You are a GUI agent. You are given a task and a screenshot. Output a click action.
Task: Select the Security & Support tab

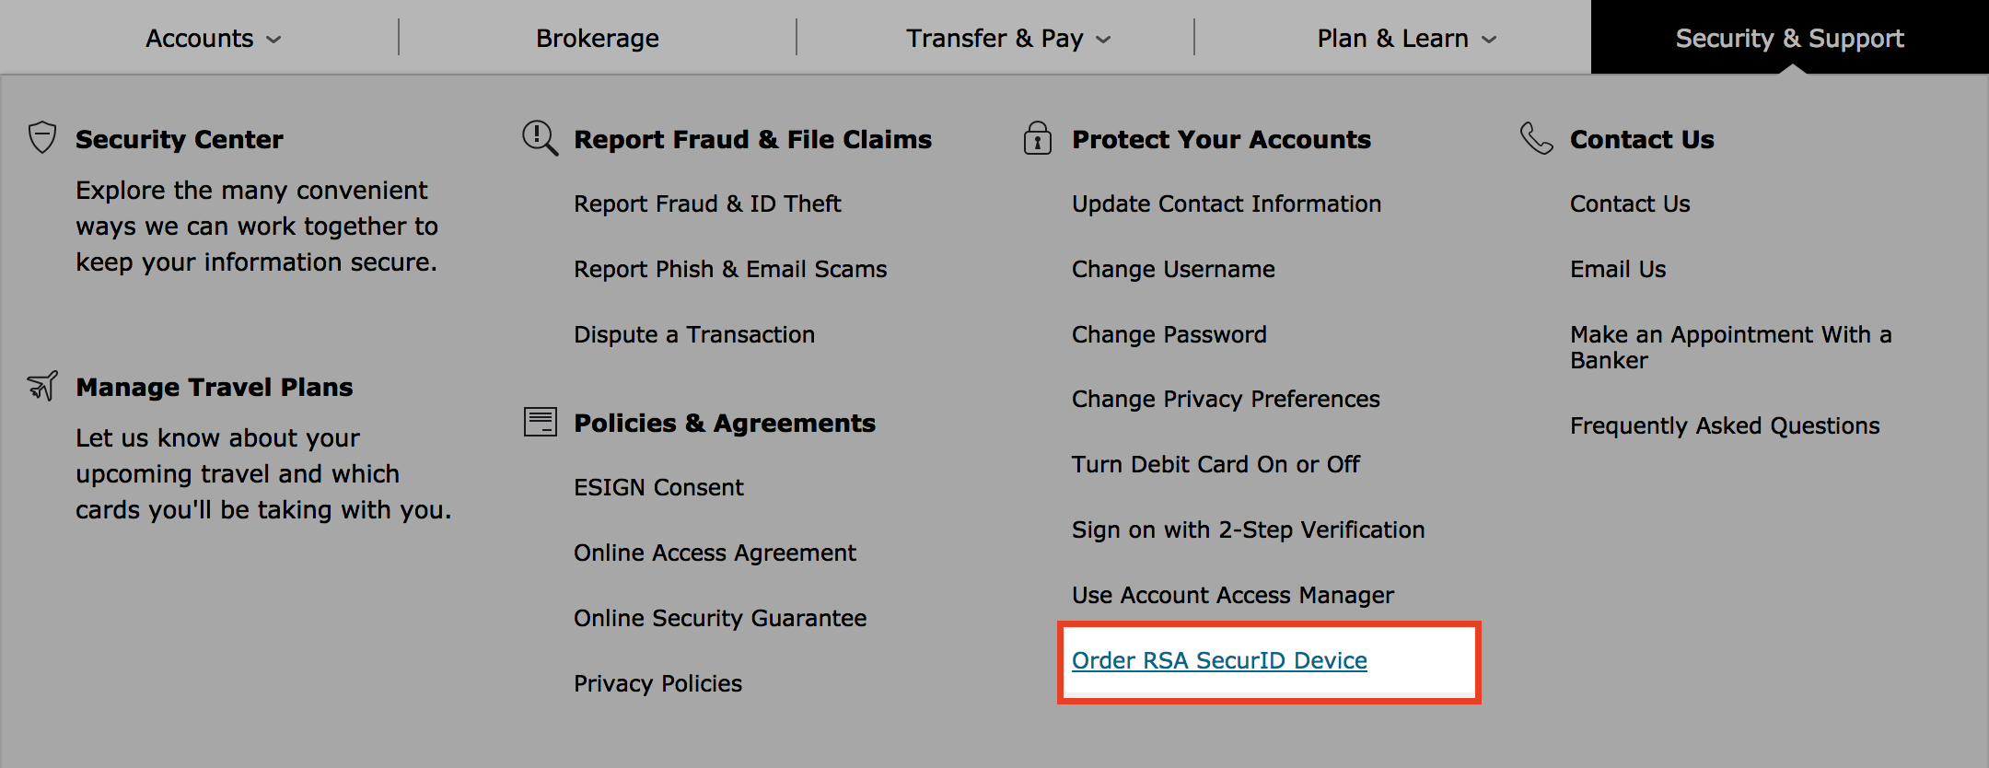click(x=1789, y=38)
